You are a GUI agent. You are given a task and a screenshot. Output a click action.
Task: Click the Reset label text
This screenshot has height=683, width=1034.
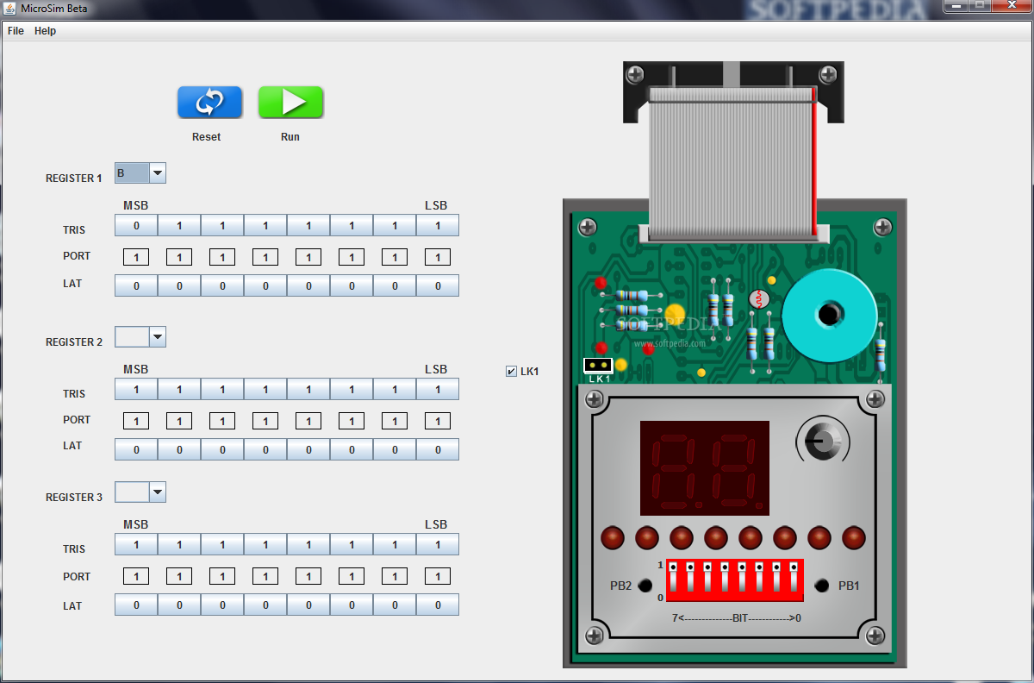(207, 137)
